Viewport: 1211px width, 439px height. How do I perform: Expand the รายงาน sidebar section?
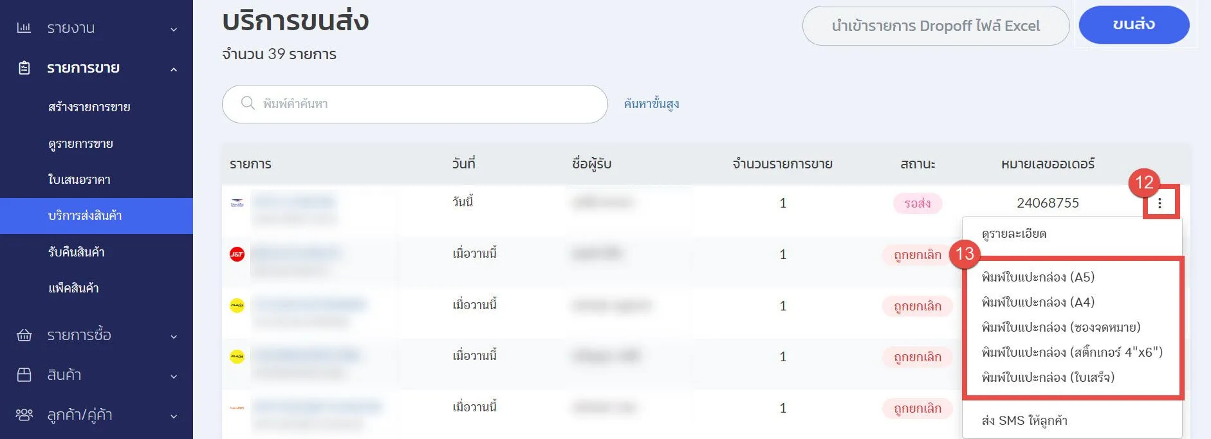coord(173,29)
